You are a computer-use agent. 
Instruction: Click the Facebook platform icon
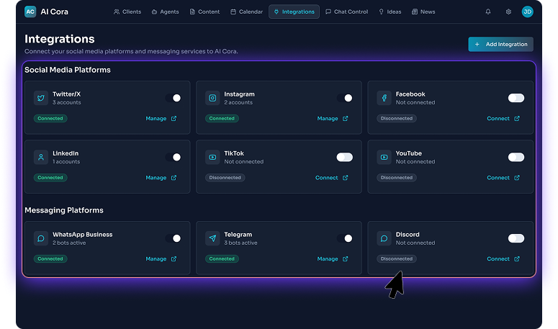point(384,98)
